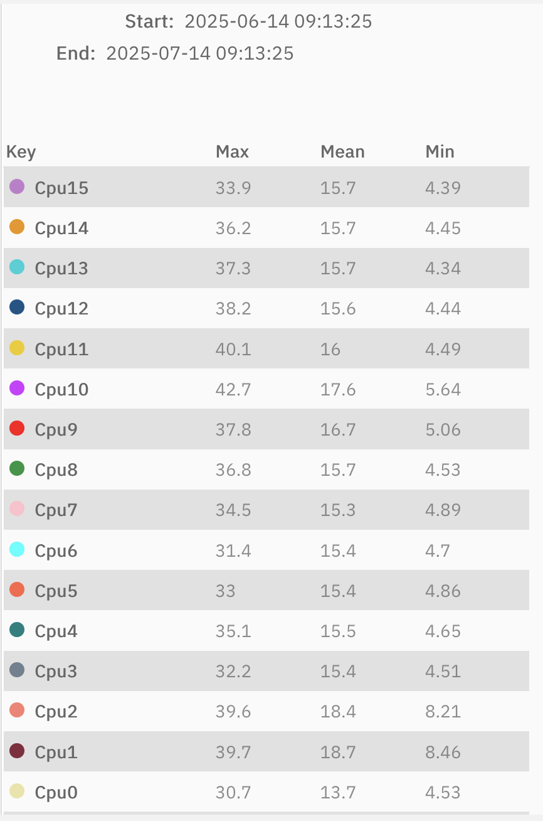The image size is (543, 821).
Task: Click the Cpu15 purple color dot
Action: [17, 186]
